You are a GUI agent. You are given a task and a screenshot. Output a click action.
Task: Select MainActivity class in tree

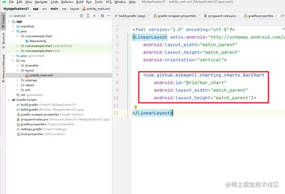[36, 41]
